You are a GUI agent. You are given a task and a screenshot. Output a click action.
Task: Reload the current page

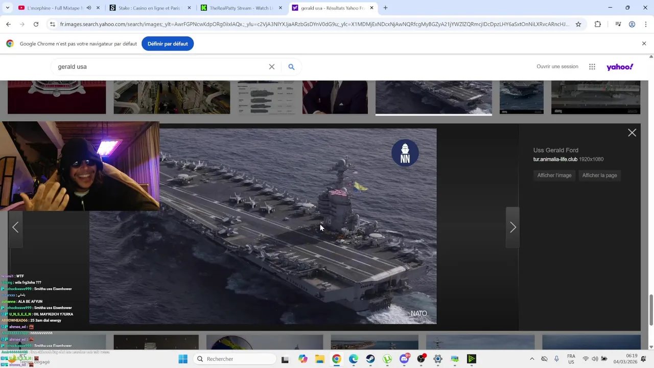tap(36, 24)
